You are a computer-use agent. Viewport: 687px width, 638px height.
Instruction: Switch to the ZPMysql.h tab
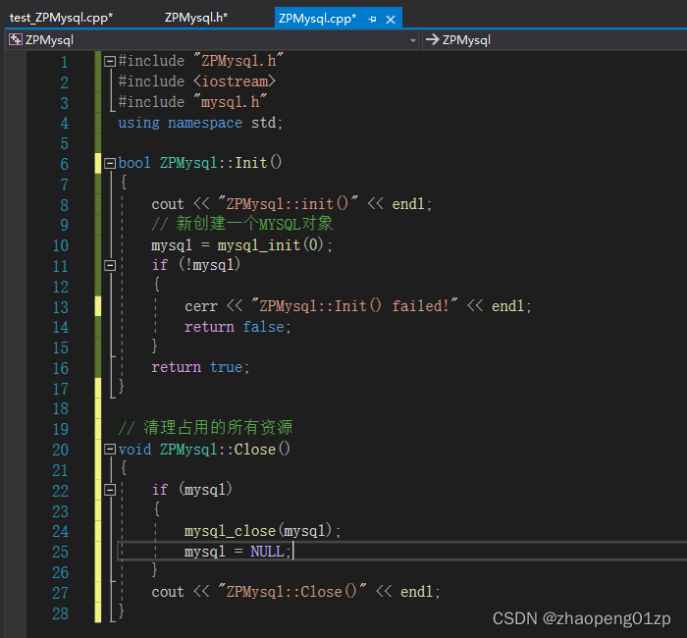click(x=196, y=18)
